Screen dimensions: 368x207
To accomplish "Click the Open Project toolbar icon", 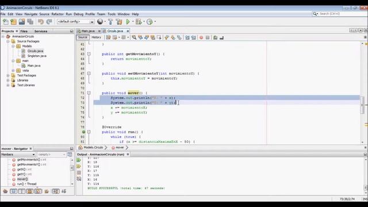I will click(x=22, y=22).
